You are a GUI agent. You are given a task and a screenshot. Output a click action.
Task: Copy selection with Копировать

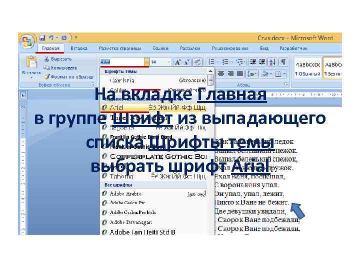pos(60,67)
